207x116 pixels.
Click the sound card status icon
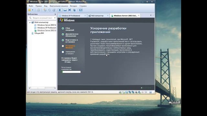(x=139, y=92)
